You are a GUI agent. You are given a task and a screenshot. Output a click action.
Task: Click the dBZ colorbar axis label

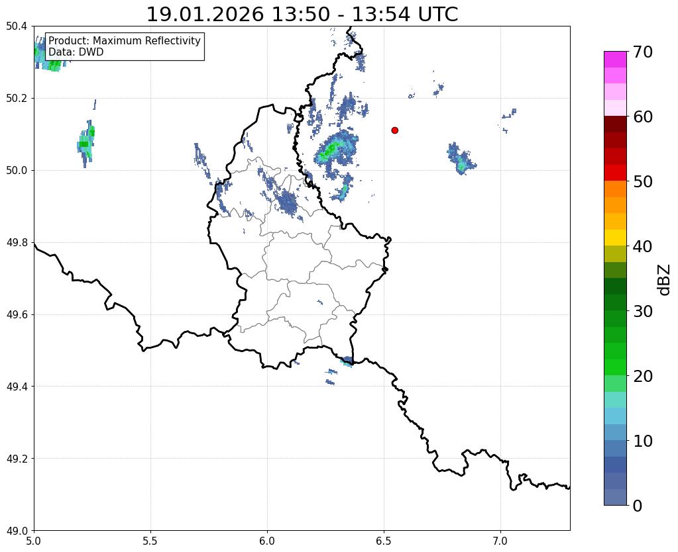pos(665,279)
